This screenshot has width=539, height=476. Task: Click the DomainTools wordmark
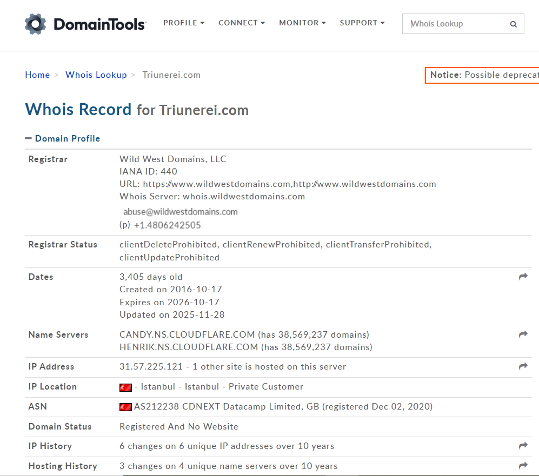pyautogui.click(x=99, y=24)
